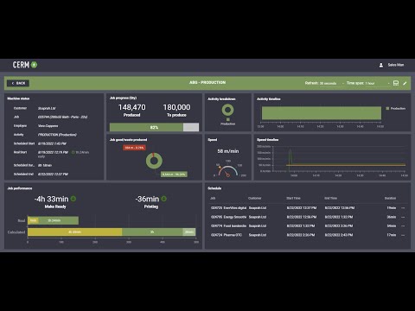Click the green Activity timeline bar

click(322, 113)
